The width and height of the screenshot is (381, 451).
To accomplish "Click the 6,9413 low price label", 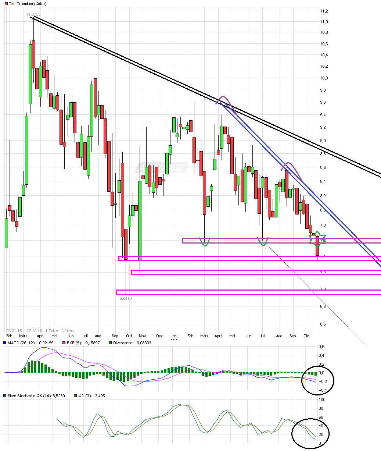I will click(x=126, y=298).
